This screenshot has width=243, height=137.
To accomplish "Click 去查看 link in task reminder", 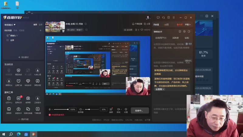I will [x=160, y=89].
